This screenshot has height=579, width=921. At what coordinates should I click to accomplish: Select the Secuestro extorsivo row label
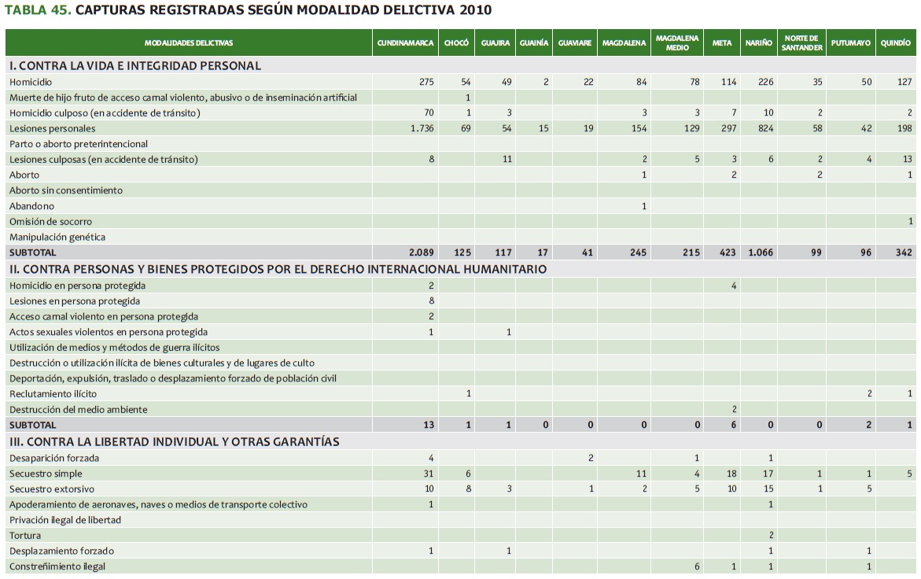pos(48,489)
